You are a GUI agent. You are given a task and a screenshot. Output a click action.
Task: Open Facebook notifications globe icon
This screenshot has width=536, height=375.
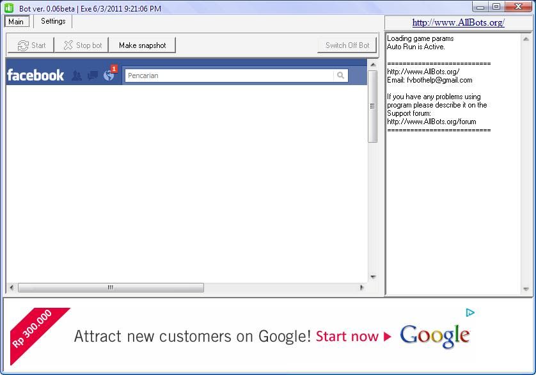click(x=109, y=75)
